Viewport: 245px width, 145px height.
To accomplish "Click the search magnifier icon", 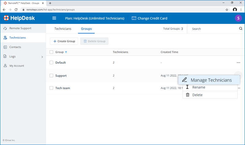I will click(x=240, y=29).
